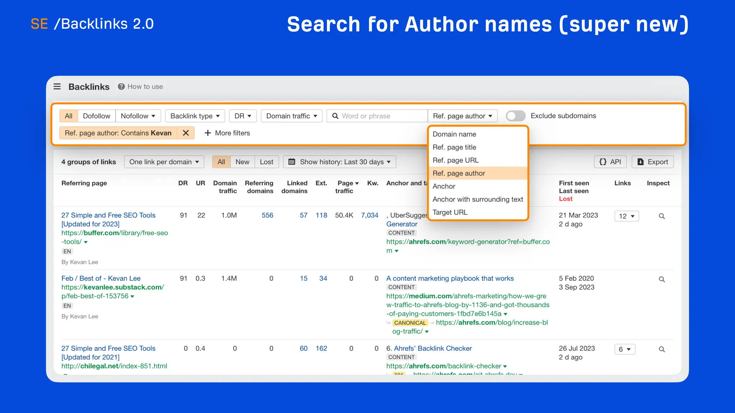Viewport: 735px width, 413px height.
Task: Click the Export download icon
Action: tap(641, 162)
